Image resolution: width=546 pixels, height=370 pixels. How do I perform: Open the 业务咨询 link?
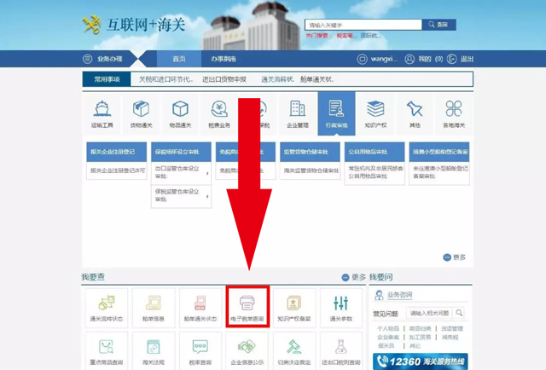pyautogui.click(x=400, y=295)
